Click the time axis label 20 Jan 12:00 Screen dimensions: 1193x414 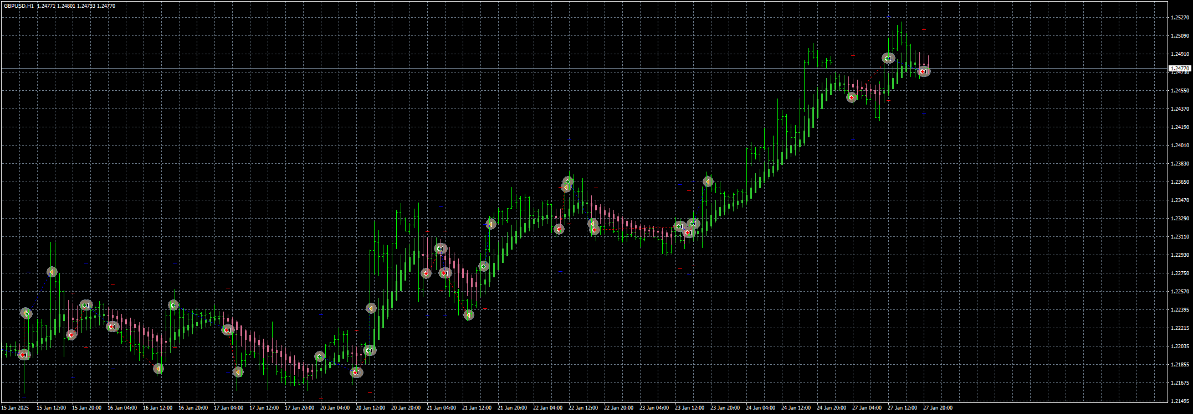click(x=370, y=408)
